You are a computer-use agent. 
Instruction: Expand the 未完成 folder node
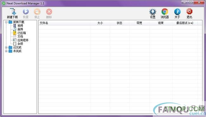point(6,51)
